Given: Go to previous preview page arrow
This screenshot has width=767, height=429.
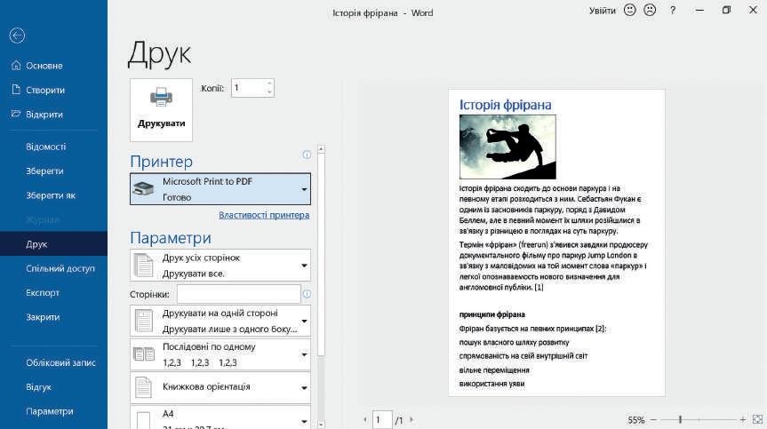Looking at the screenshot, I should pyautogui.click(x=365, y=419).
